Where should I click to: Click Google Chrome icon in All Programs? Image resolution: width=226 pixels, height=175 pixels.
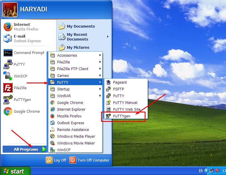click(x=52, y=103)
